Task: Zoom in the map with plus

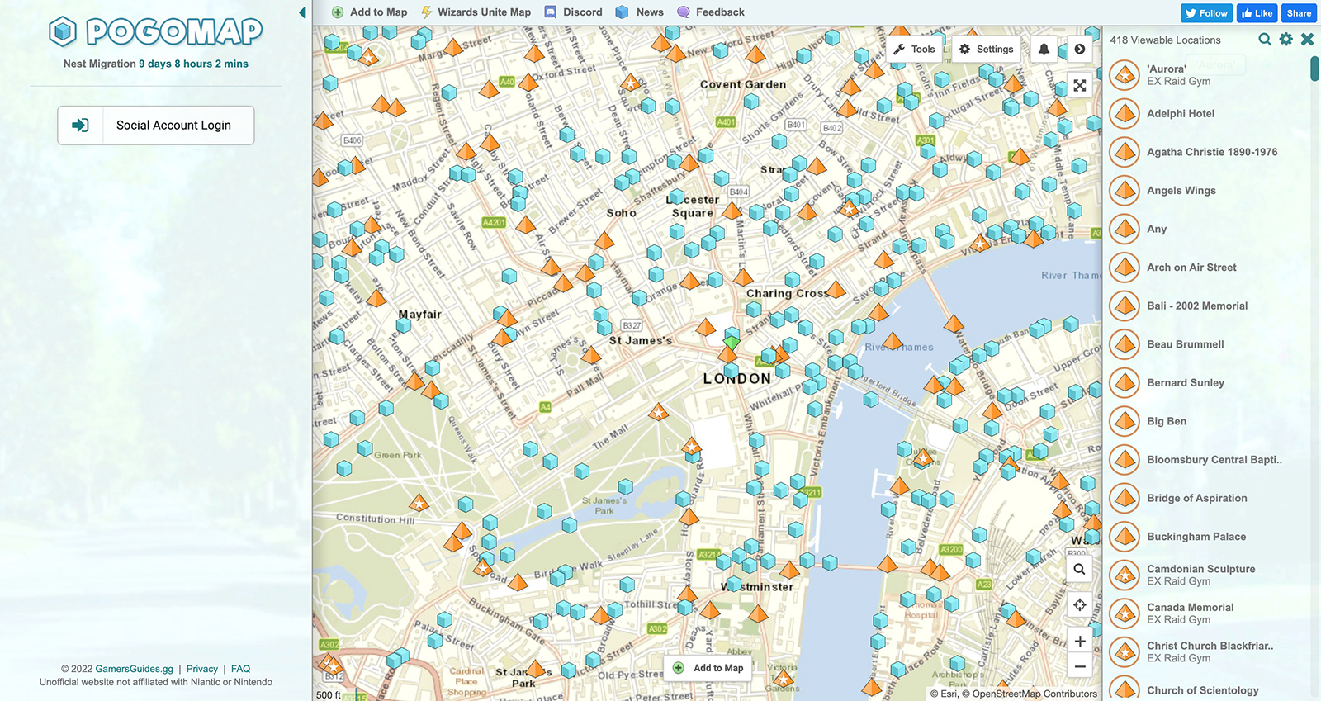Action: tap(1080, 641)
